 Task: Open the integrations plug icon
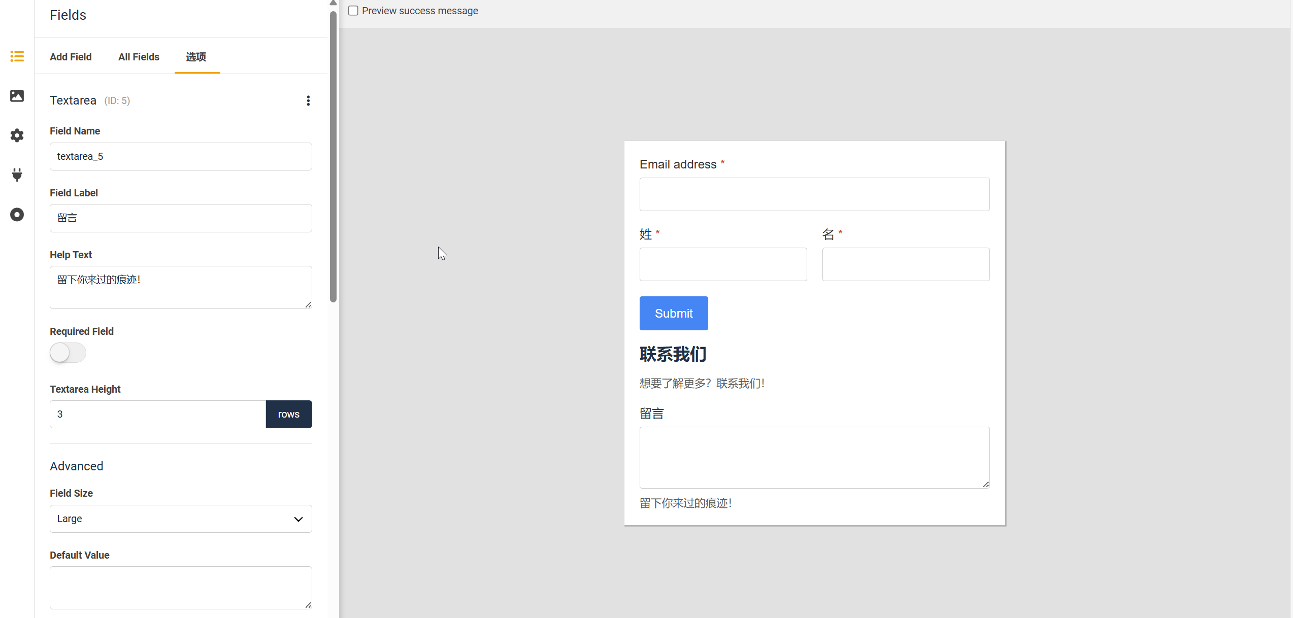(17, 175)
